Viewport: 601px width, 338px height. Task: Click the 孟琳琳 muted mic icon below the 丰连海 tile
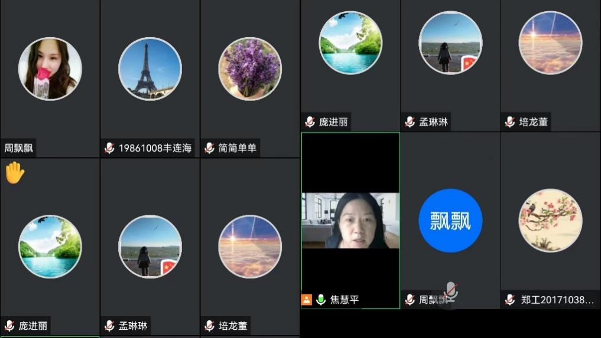point(109,326)
